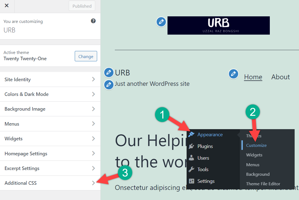Click the Tools wrench icon
This screenshot has width=299, height=200.
click(192, 169)
